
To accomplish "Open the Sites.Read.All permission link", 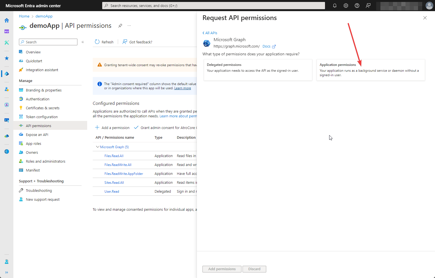I will 114,183.
